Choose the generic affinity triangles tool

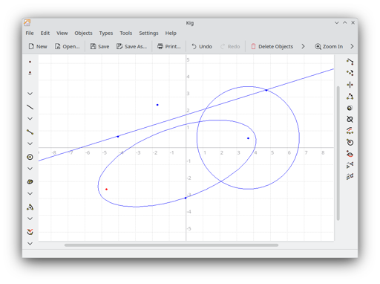coord(350,165)
